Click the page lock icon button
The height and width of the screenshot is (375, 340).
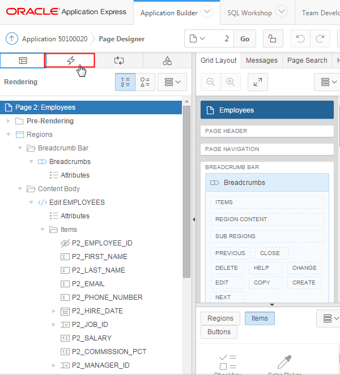pos(273,38)
